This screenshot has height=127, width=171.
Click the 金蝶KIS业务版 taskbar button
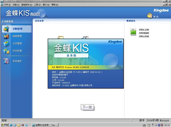(45, 125)
